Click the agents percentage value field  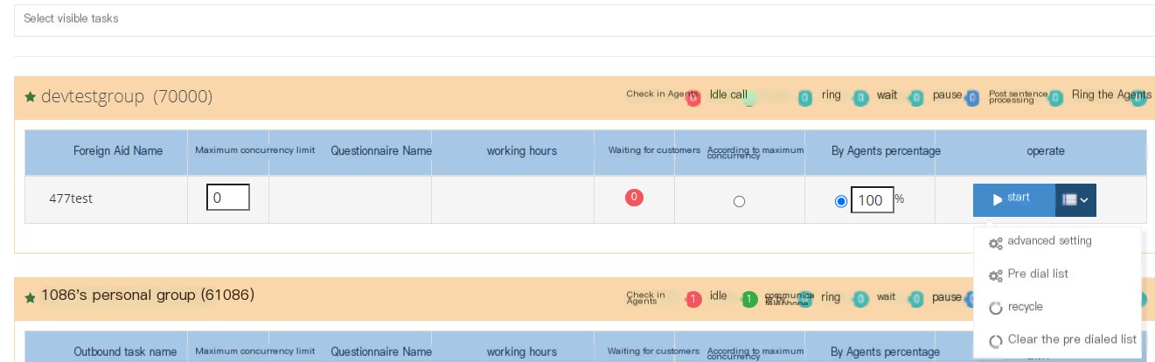pos(873,200)
